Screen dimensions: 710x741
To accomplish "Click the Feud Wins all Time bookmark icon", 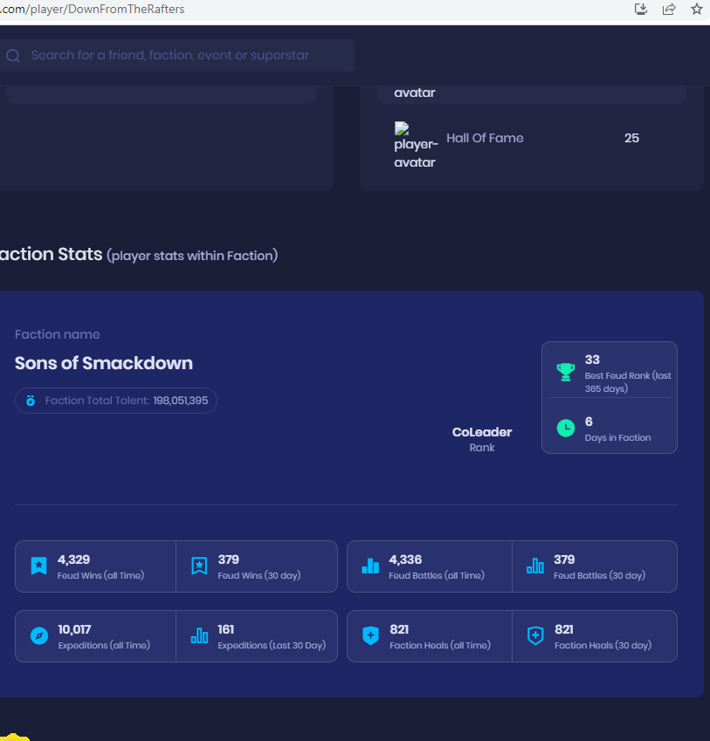I will [x=38, y=566].
